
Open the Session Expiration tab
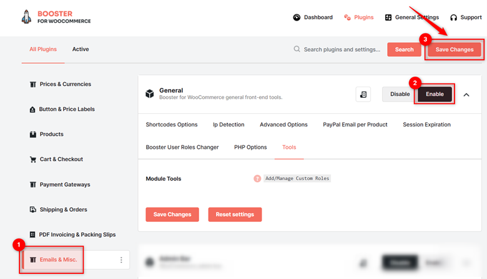[x=426, y=125]
